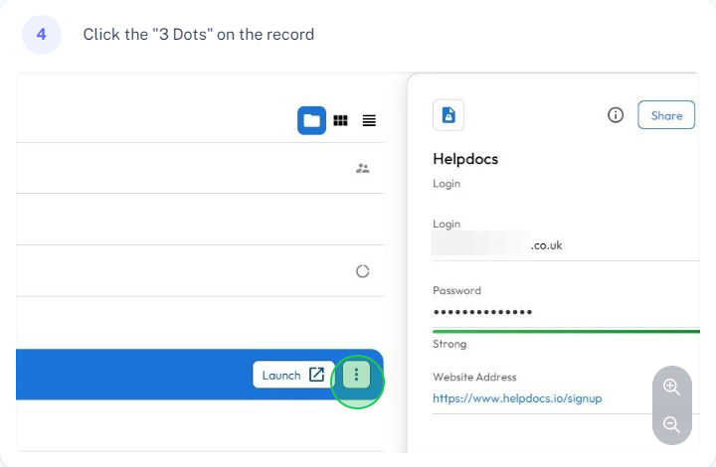Switch to list view
716x467 pixels.
(369, 120)
